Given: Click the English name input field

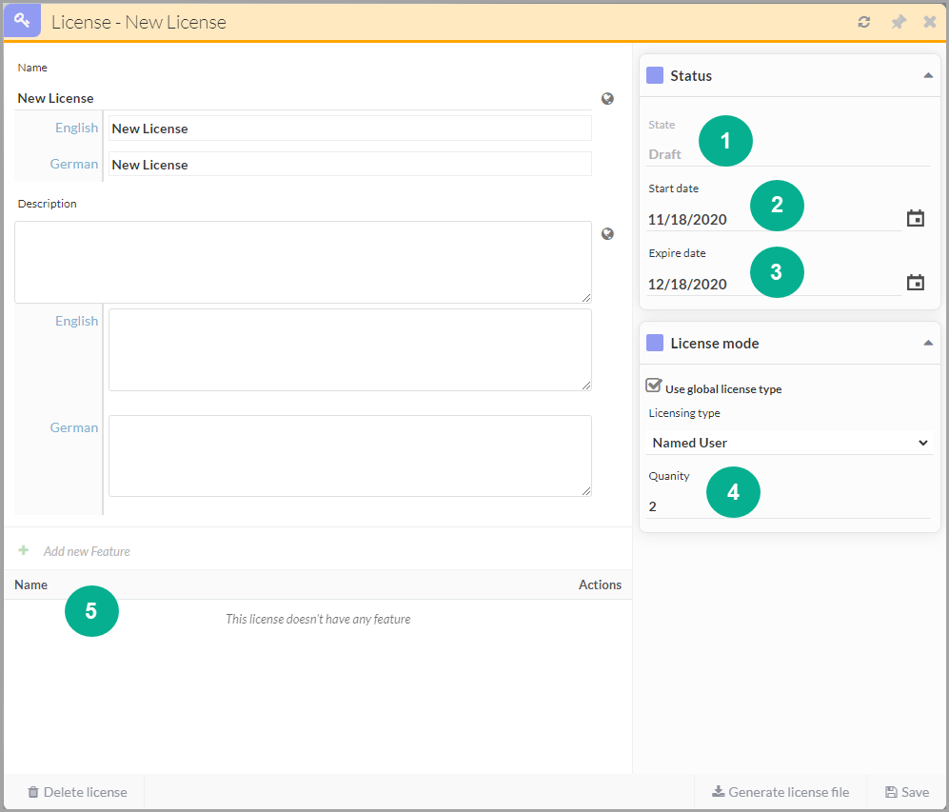Looking at the screenshot, I should pos(349,129).
